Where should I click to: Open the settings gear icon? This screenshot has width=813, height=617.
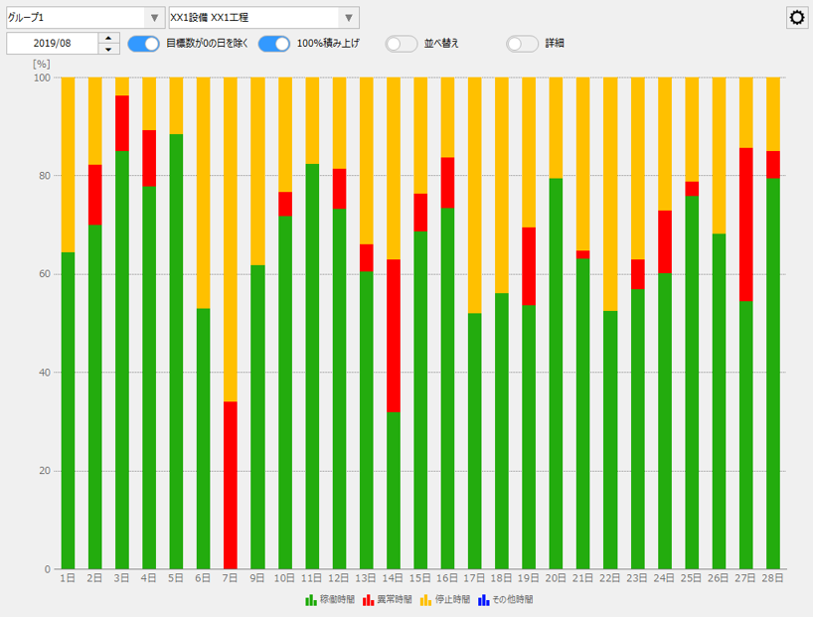click(795, 18)
